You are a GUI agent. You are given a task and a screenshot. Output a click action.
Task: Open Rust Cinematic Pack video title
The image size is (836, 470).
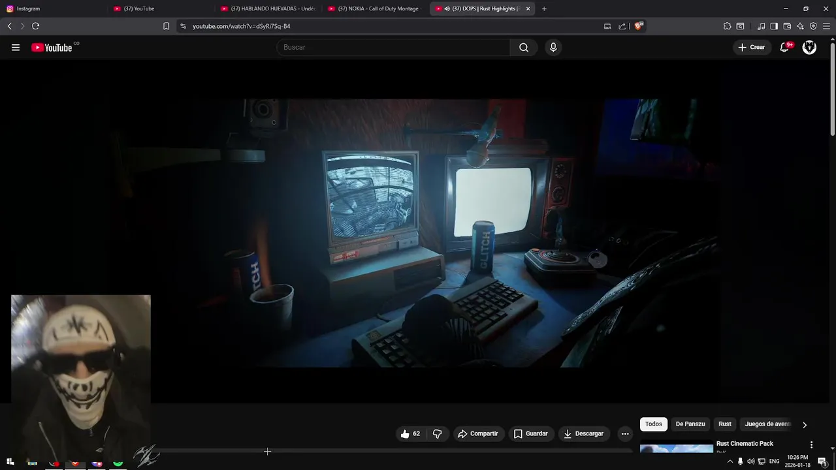[745, 444]
